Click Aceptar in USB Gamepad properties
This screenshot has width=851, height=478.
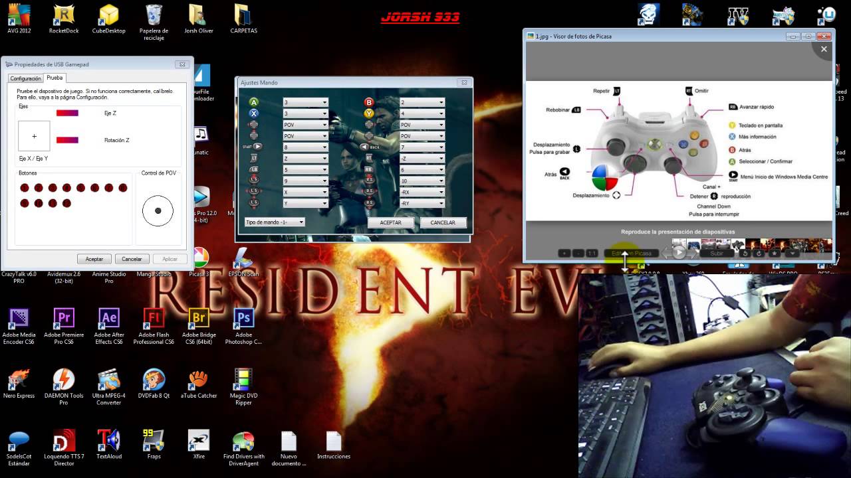[94, 259]
